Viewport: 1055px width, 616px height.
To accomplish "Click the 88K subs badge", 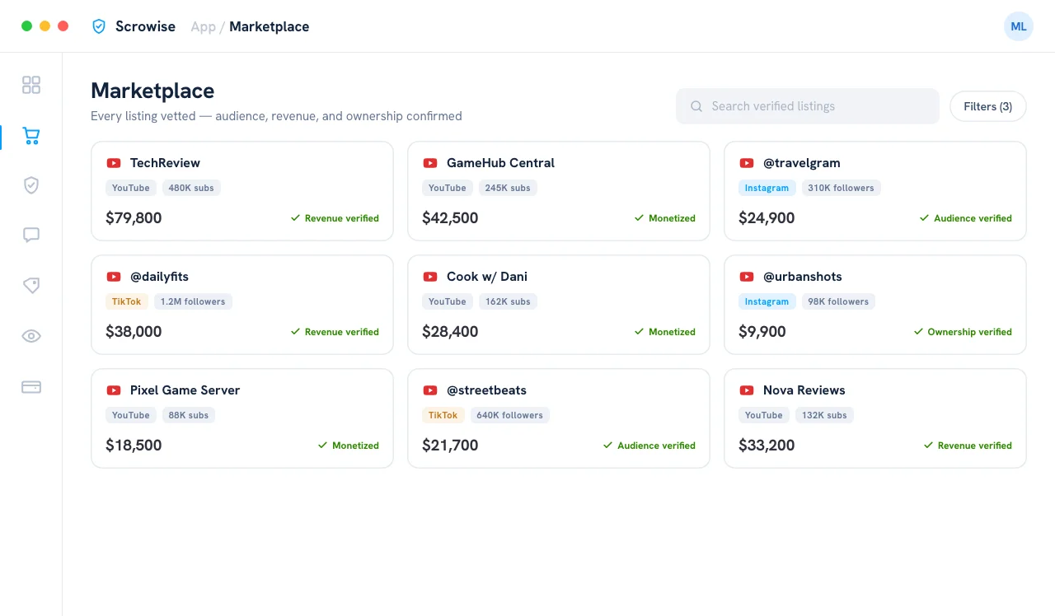I will [x=189, y=415].
